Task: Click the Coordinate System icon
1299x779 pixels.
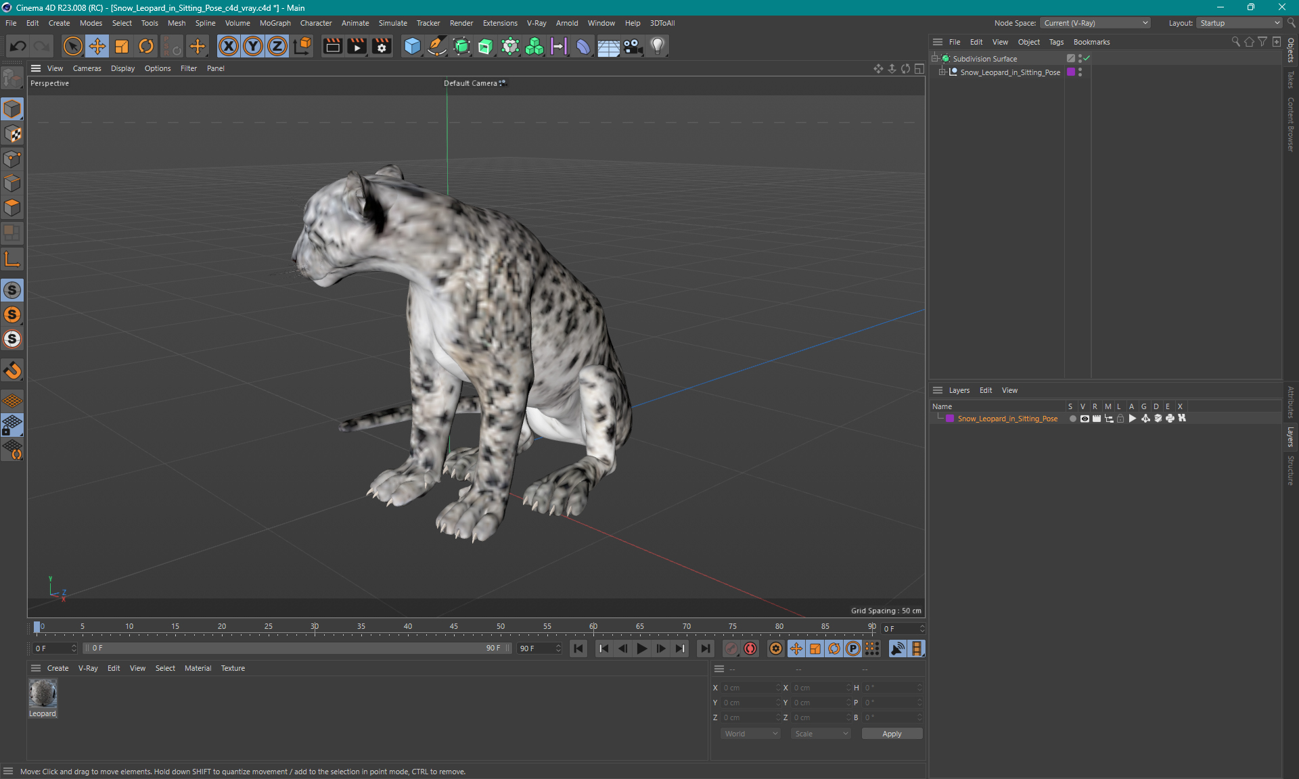Action: coord(302,46)
